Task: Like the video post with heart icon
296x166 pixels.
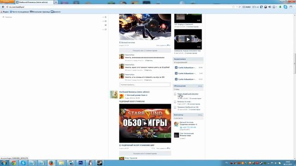Action: click(x=168, y=148)
